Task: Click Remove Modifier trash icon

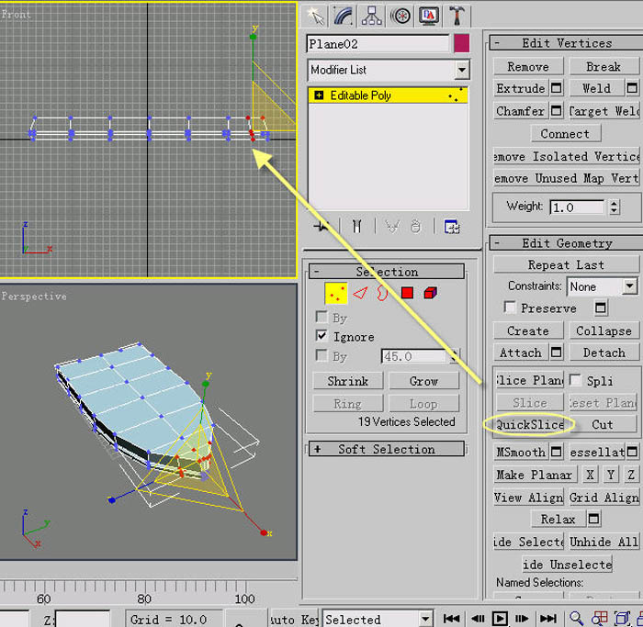Action: (x=415, y=226)
